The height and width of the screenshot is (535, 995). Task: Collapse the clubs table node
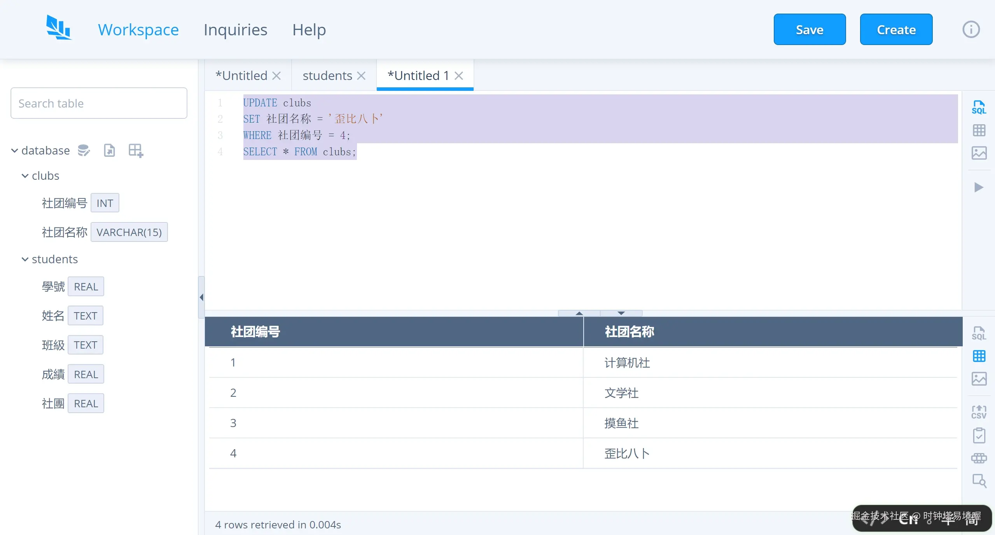click(x=25, y=175)
